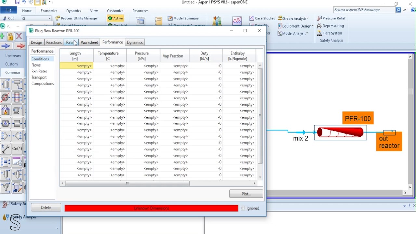The width and height of the screenshot is (416, 234).
Task: Toggle the Active solver button
Action: click(x=115, y=19)
